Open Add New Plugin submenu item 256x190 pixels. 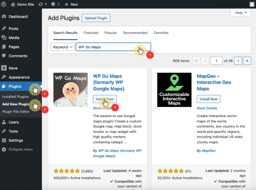(15, 104)
